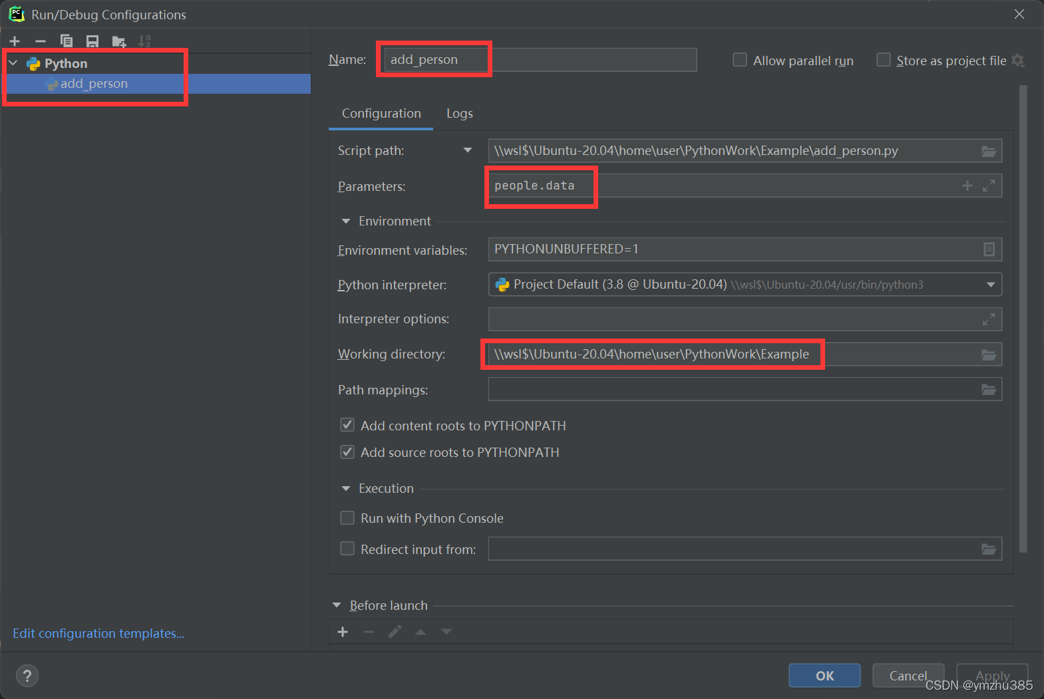This screenshot has width=1044, height=699.
Task: Click the Name input field
Action: 540,60
